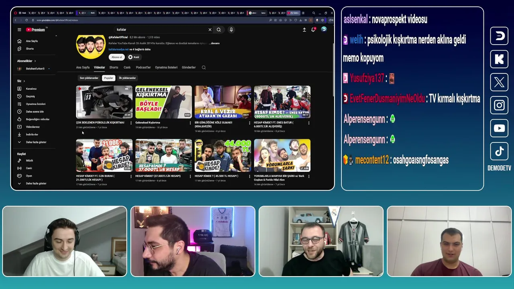Open options menu for HESAP KİMDE FT. ENES BATUR

click(x=309, y=123)
